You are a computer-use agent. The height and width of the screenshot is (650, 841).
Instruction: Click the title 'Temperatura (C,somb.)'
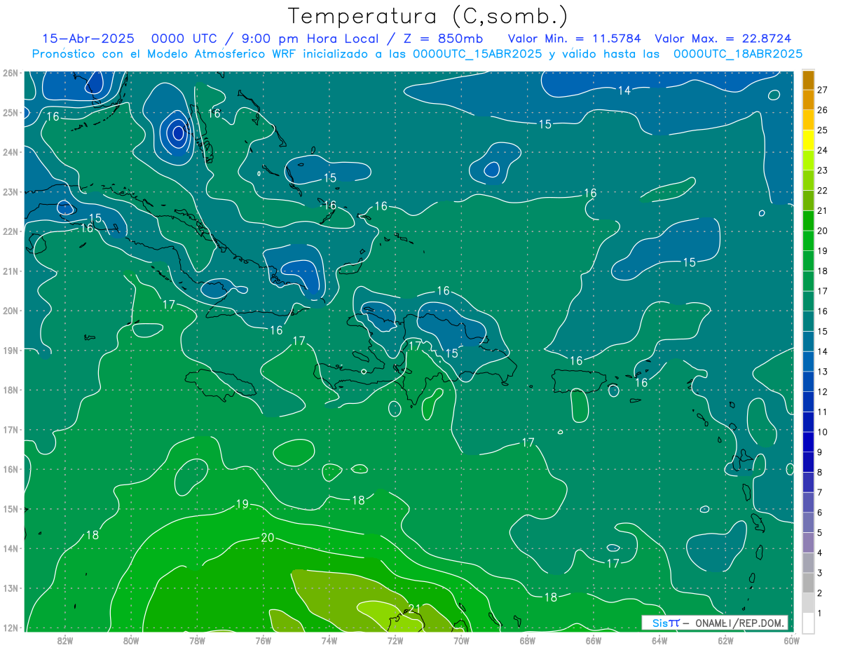428,16
